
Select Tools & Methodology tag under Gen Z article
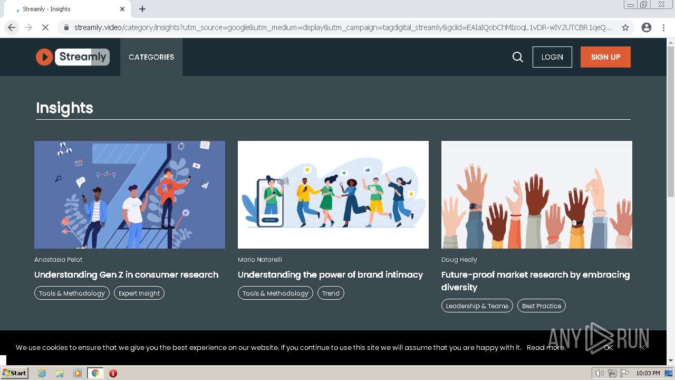[72, 293]
